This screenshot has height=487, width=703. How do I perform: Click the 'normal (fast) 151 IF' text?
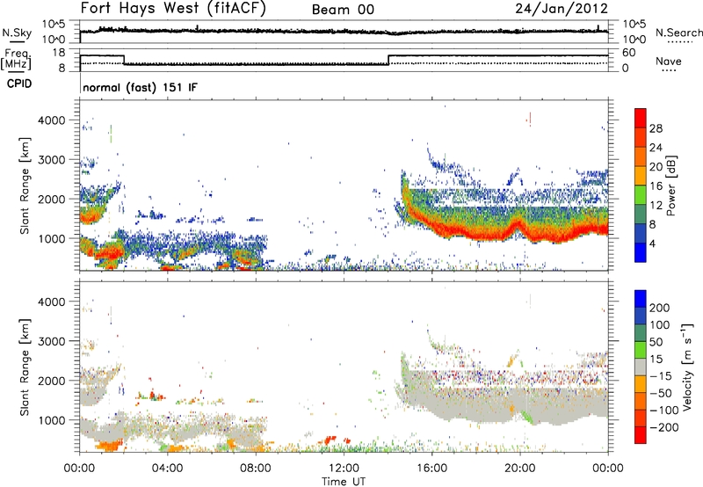[140, 87]
